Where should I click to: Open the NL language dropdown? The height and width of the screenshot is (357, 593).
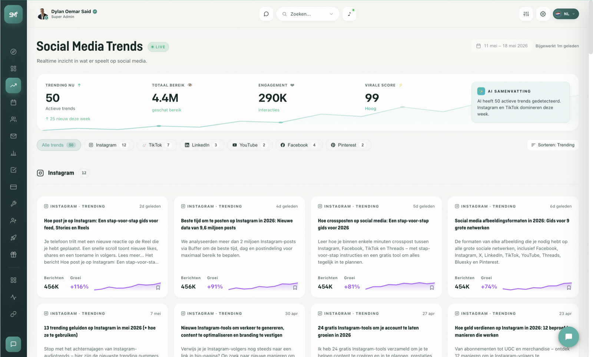pyautogui.click(x=566, y=14)
